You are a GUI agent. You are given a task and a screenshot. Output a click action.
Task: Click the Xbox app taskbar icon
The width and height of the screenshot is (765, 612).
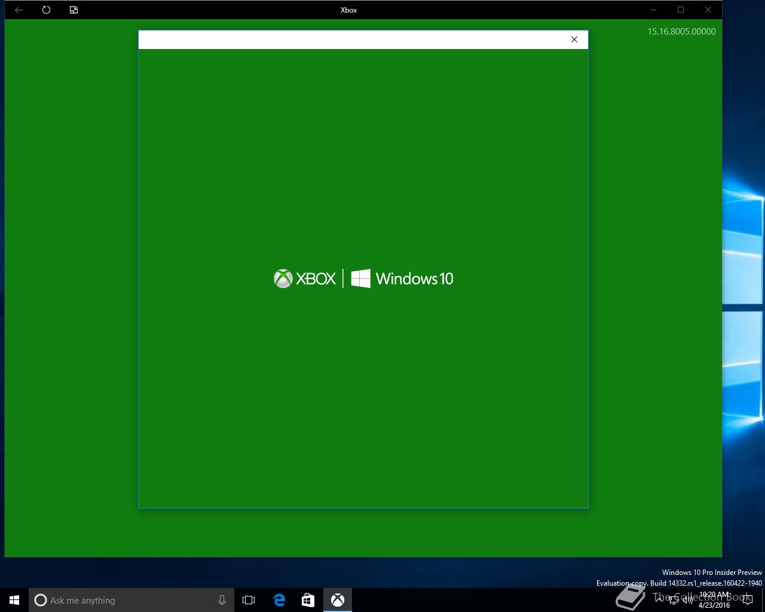coord(338,600)
